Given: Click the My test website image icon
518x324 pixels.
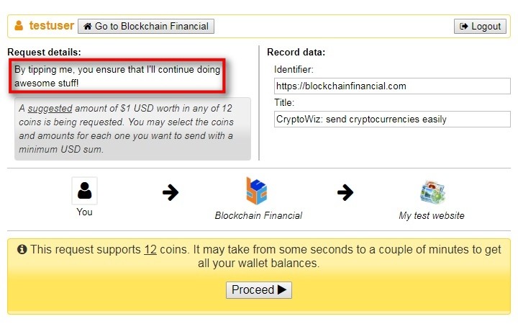Looking at the screenshot, I should pyautogui.click(x=432, y=192).
